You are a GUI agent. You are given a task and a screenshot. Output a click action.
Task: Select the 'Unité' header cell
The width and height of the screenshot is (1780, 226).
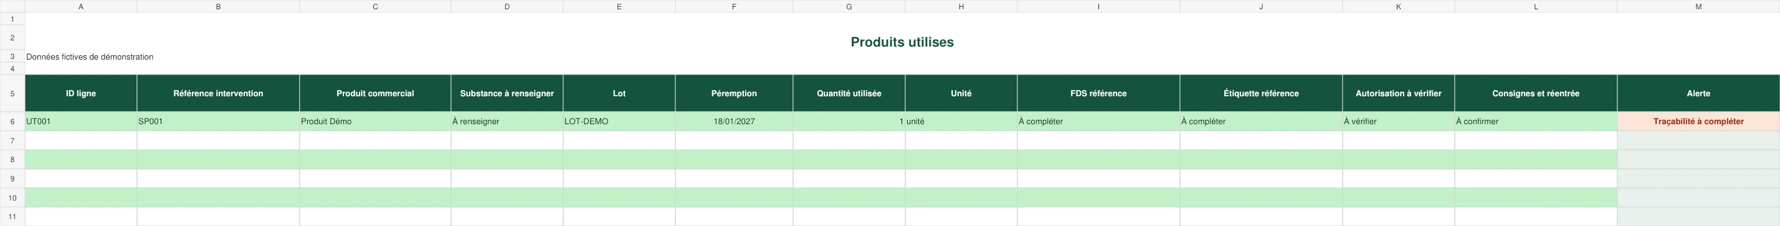(x=961, y=93)
